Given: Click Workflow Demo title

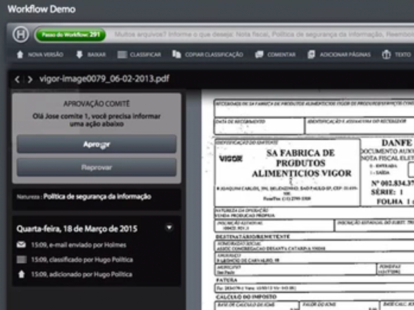Looking at the screenshot, I should 41,9.
